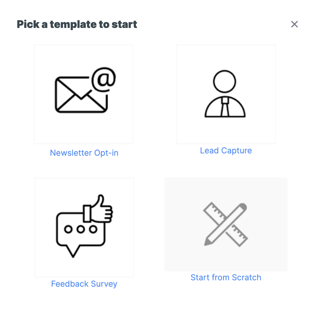Select the crossed pencil and ruler icon
Screen dimensions: 316x319
[225, 224]
